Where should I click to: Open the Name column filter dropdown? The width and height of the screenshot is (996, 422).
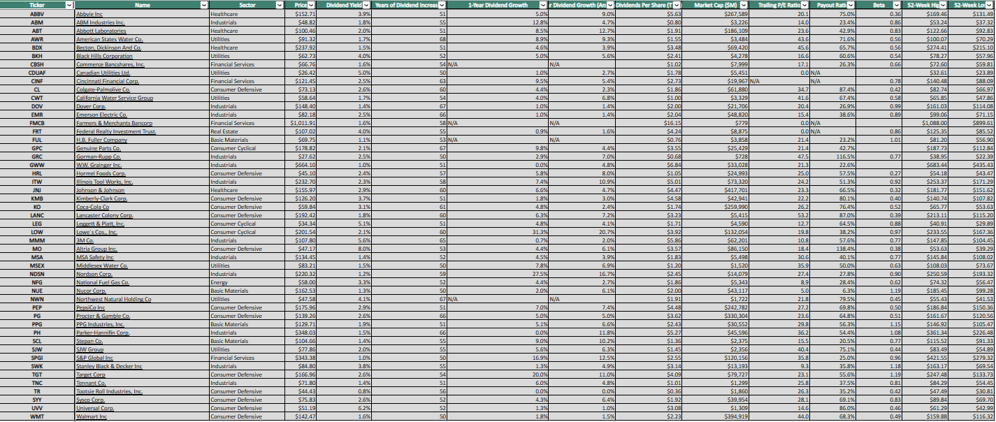(x=204, y=5)
